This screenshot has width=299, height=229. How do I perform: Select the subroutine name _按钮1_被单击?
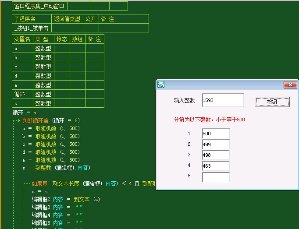(x=31, y=28)
